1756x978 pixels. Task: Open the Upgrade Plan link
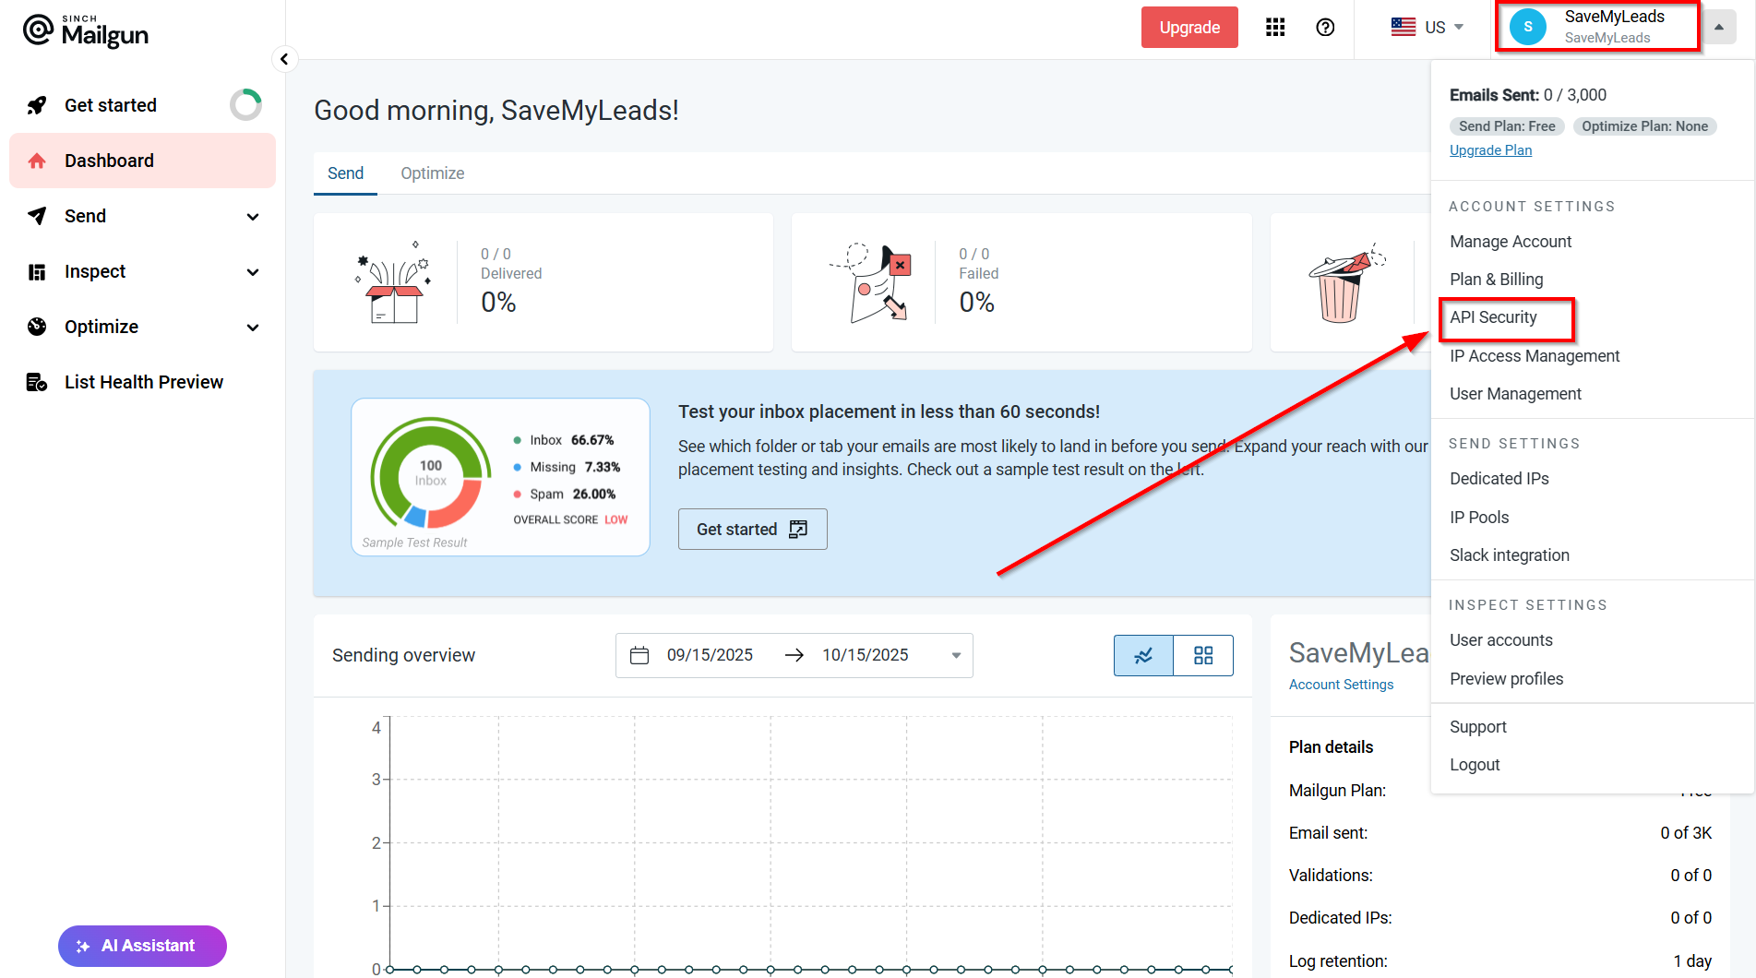[1490, 150]
